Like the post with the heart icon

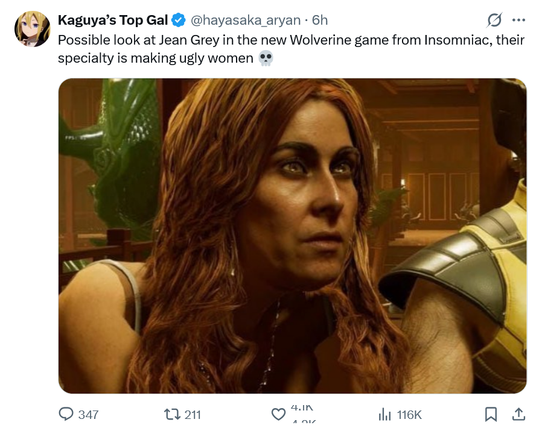278,415
